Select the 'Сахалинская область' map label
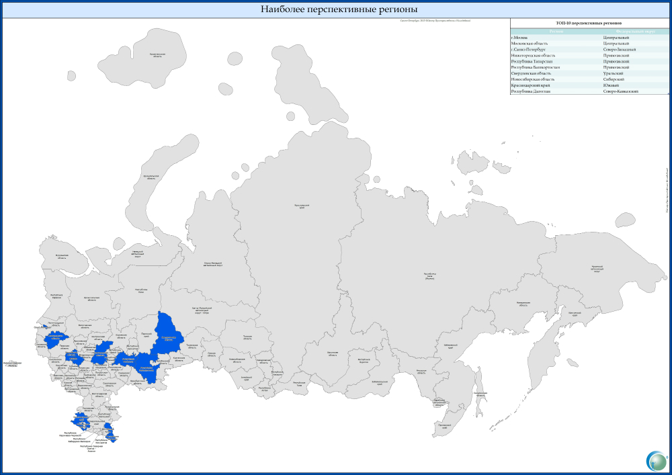The height and width of the screenshot is (475, 672). (480, 394)
